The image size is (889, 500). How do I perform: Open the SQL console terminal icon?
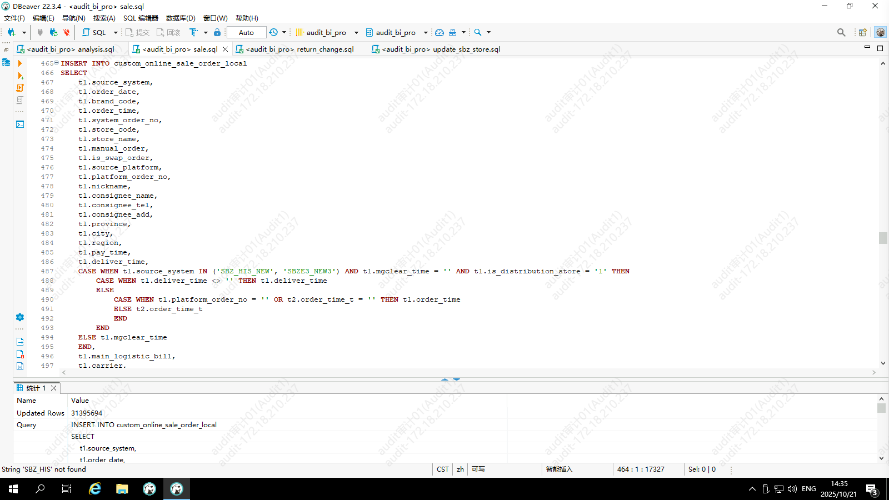pyautogui.click(x=20, y=124)
